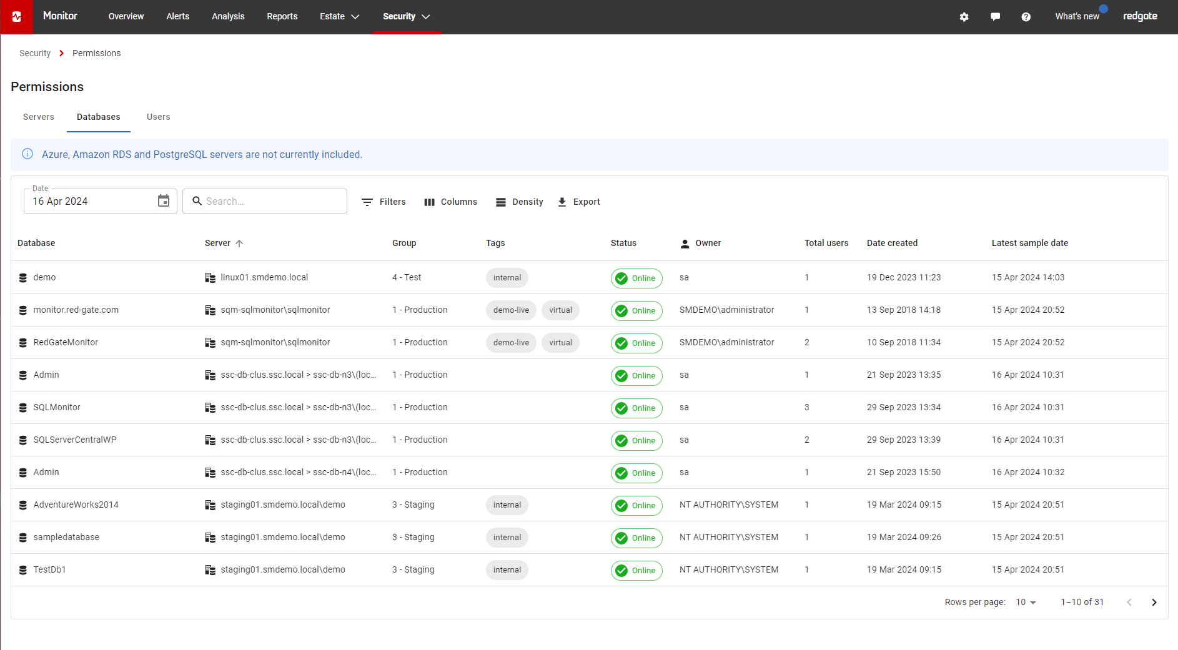1178x650 pixels.
Task: Sort by the Database column header
Action: [x=36, y=244]
